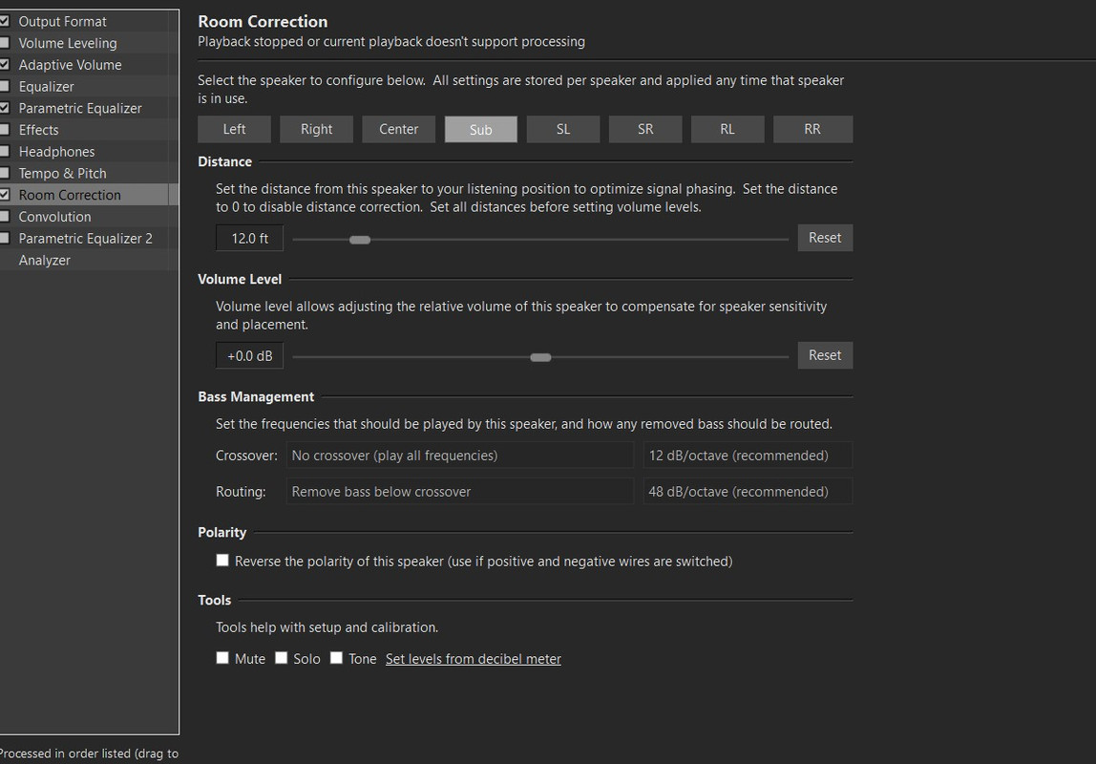1096x764 pixels.
Task: Open the Analyzer page
Action: click(x=44, y=260)
